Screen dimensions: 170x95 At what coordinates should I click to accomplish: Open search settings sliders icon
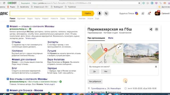coord(106,13)
